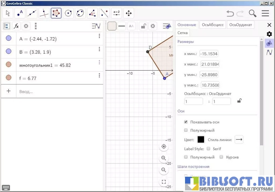Screen dimensions: 275x192
Task: Open the main hamburger menu
Action: point(265,13)
